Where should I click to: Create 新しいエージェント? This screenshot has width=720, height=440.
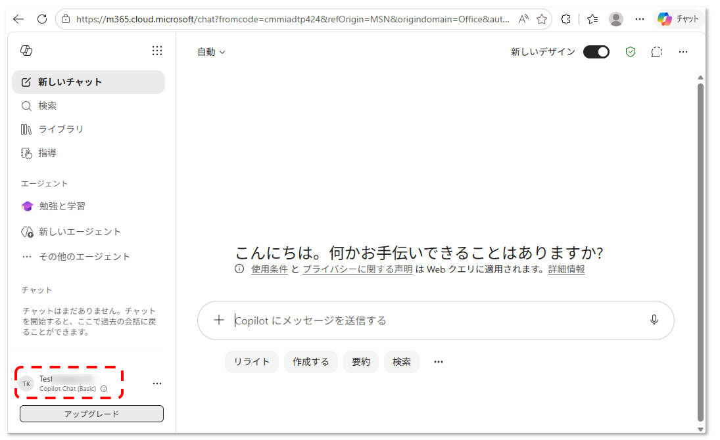(88, 232)
